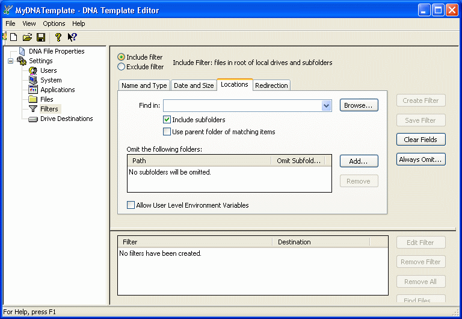Open the Options menu
Screen dimensions: 462x319
click(54, 23)
